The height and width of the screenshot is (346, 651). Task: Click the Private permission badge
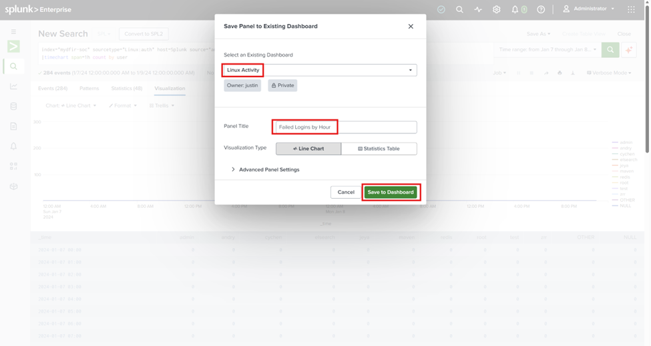[x=282, y=85]
